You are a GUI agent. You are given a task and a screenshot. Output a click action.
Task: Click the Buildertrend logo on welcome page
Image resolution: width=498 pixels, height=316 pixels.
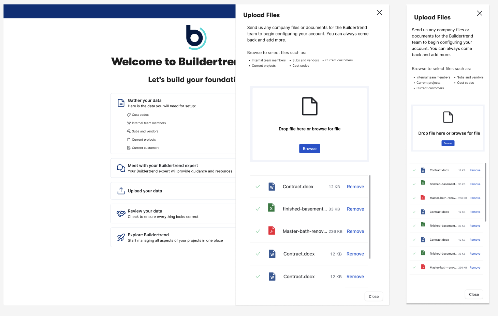click(x=196, y=37)
